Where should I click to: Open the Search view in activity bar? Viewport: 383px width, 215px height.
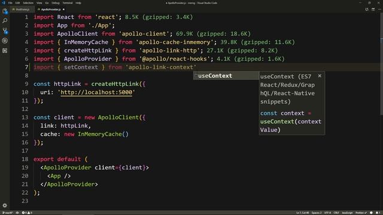[x=5, y=21]
